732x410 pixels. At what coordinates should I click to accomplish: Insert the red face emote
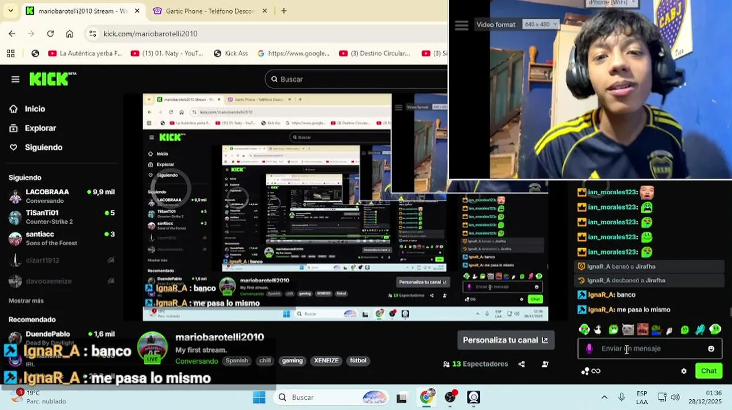point(642,329)
